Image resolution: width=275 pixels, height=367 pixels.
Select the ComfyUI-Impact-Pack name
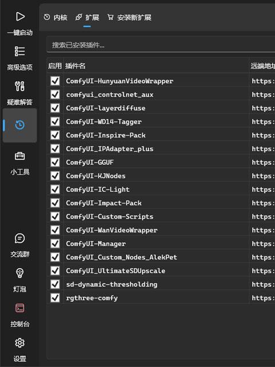tap(104, 203)
